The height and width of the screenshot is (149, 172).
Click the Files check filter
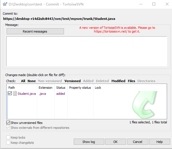click(x=131, y=81)
